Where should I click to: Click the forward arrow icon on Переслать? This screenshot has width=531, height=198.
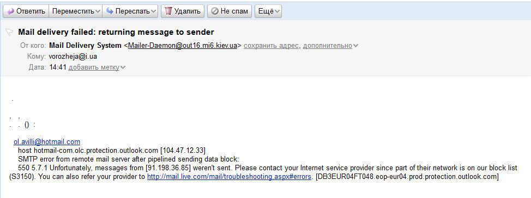pyautogui.click(x=110, y=11)
